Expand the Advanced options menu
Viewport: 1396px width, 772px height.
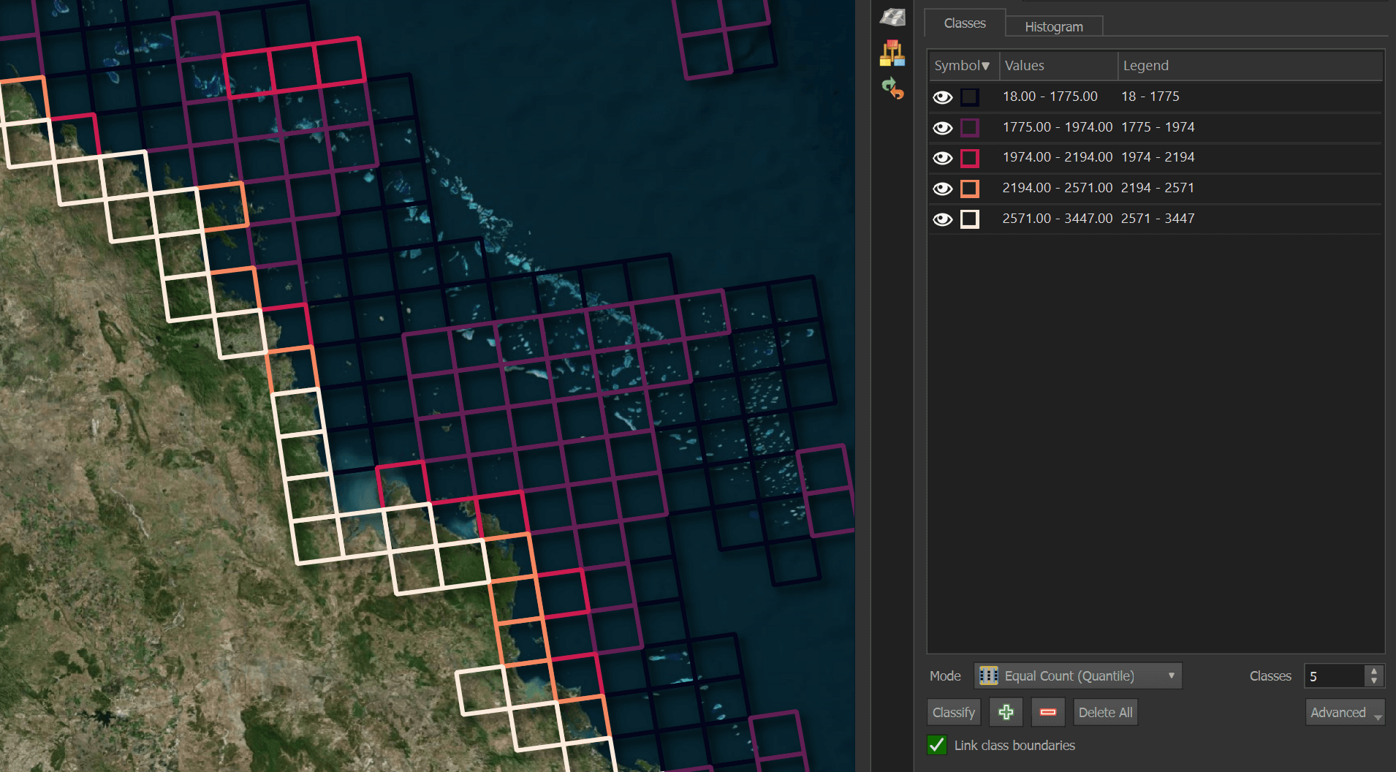(x=1344, y=712)
